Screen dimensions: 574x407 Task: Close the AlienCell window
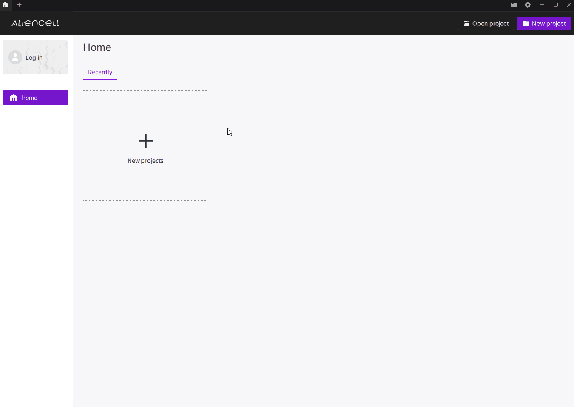[569, 5]
